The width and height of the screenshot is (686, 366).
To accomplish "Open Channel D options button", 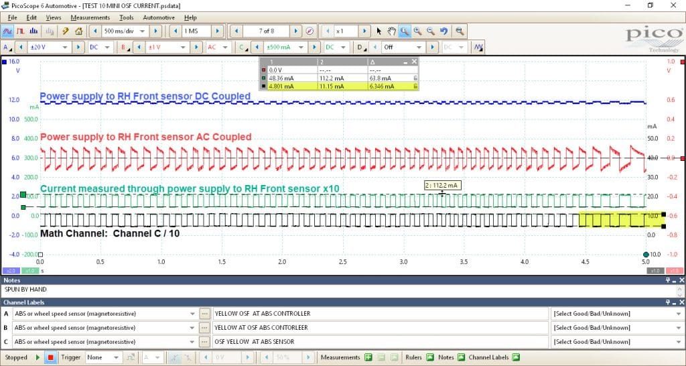I will pyautogui.click(x=361, y=47).
